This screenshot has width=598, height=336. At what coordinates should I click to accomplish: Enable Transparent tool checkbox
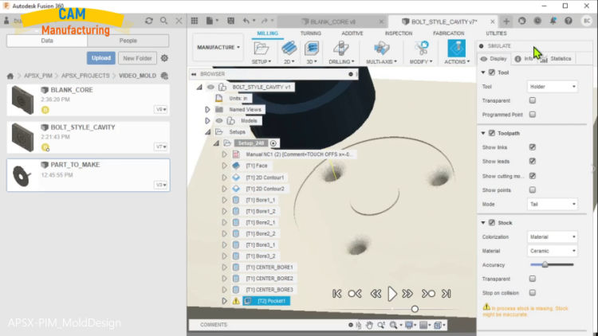(533, 100)
